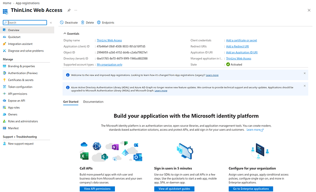
Task: Click the Deactivate toolbar icon
Action: click(x=62, y=22)
